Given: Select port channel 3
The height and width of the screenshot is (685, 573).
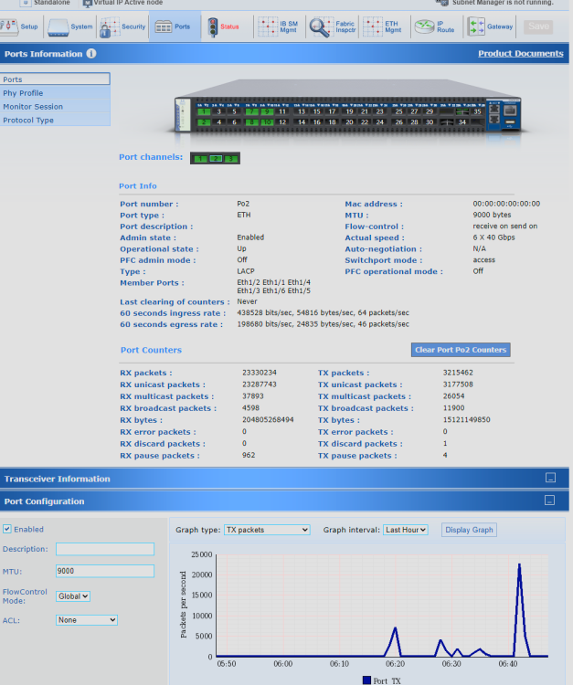Looking at the screenshot, I should [231, 159].
